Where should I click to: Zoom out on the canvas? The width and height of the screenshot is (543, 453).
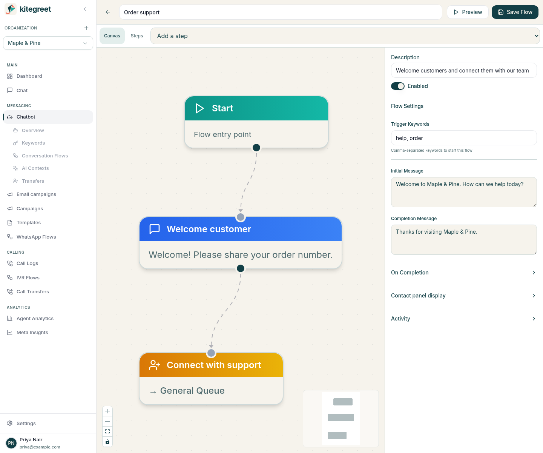tap(107, 421)
